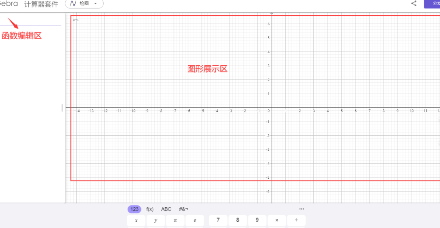440x228 pixels.
Task: Tap the multiply × key
Action: coord(277,220)
